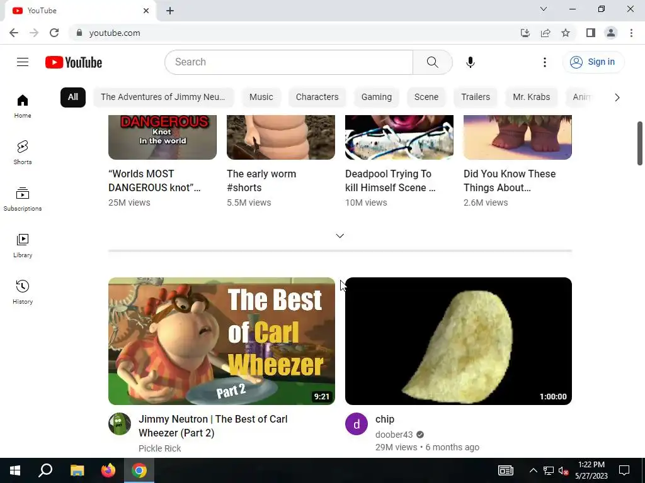Select the Mr. Krabs chip
The height and width of the screenshot is (483, 645).
532,97
